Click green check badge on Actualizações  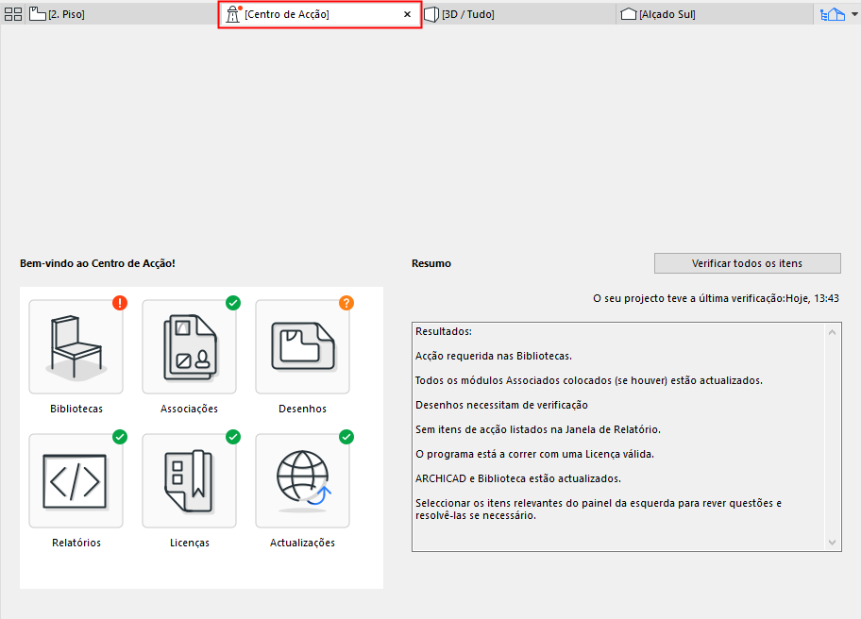(346, 437)
